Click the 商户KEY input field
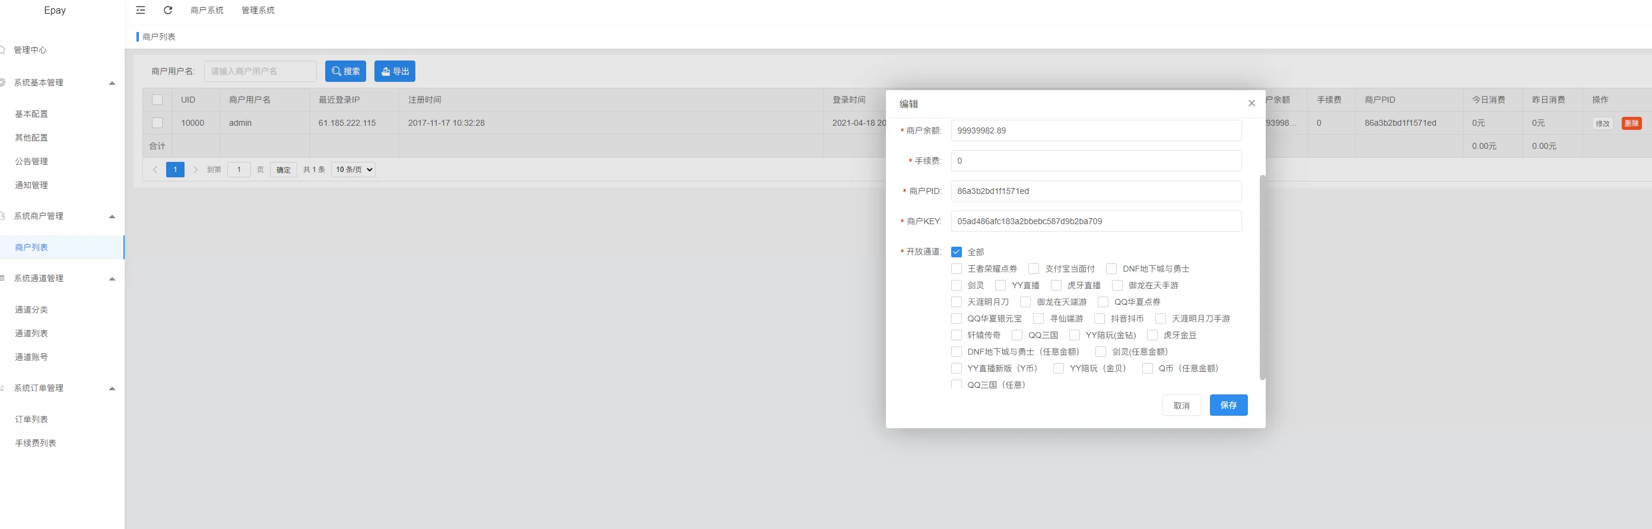The width and height of the screenshot is (1652, 529). pyautogui.click(x=1095, y=221)
